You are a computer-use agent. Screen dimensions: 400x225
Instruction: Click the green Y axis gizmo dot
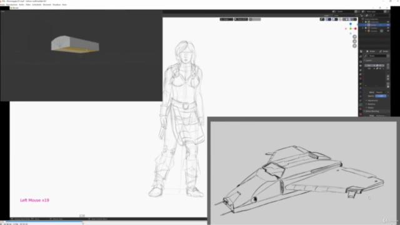351,29
